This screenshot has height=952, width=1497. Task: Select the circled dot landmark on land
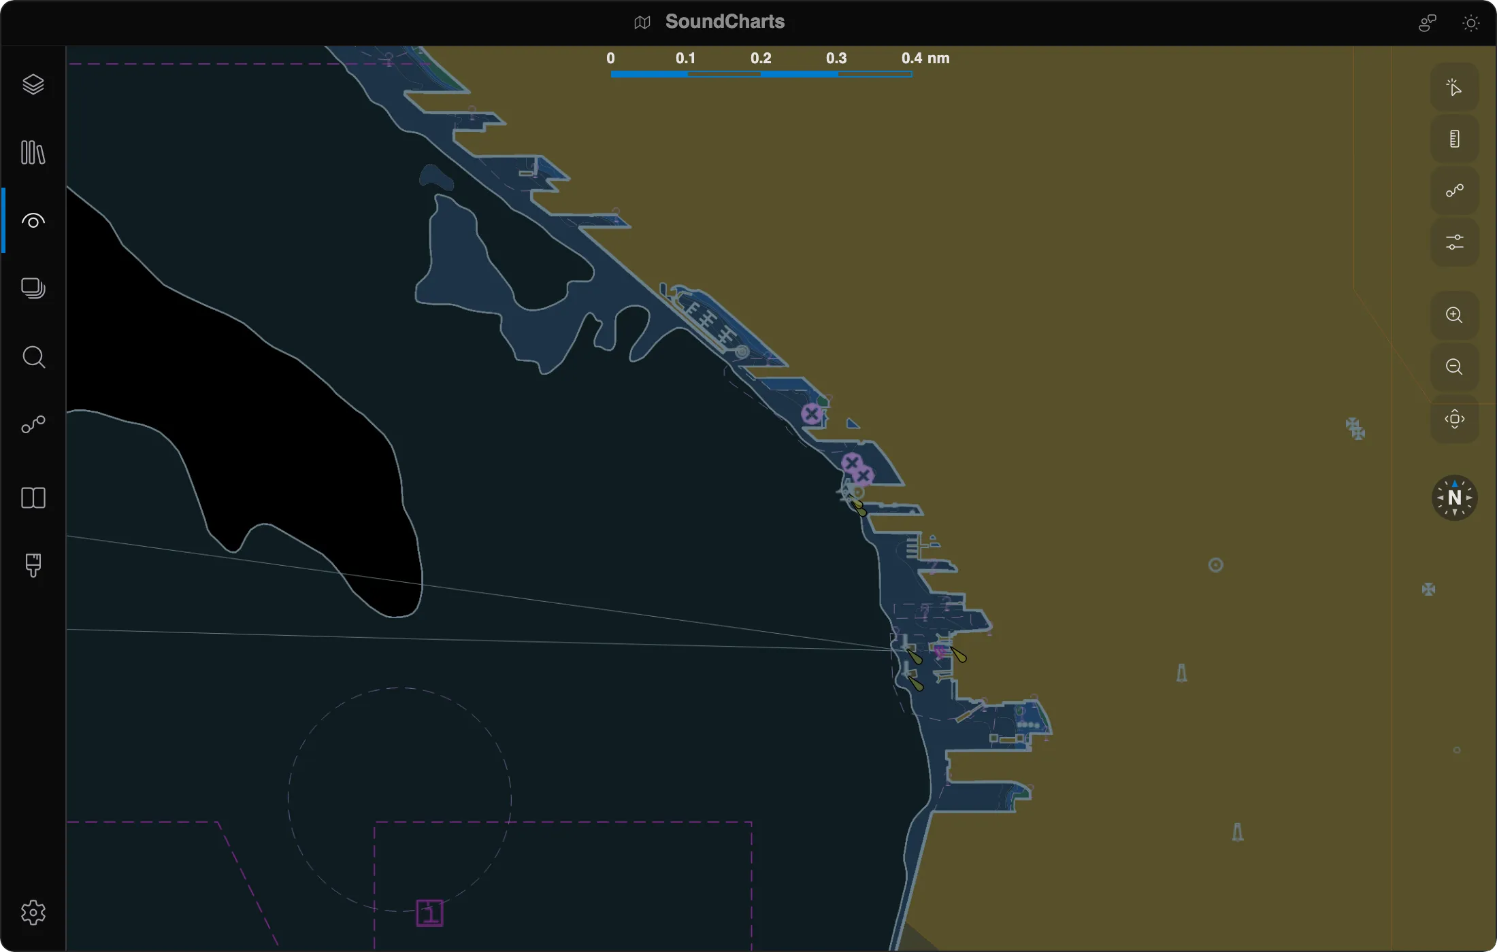1215,565
